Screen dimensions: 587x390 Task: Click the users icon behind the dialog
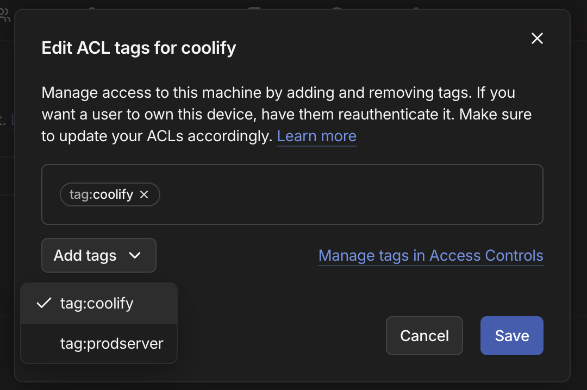click(x=4, y=16)
